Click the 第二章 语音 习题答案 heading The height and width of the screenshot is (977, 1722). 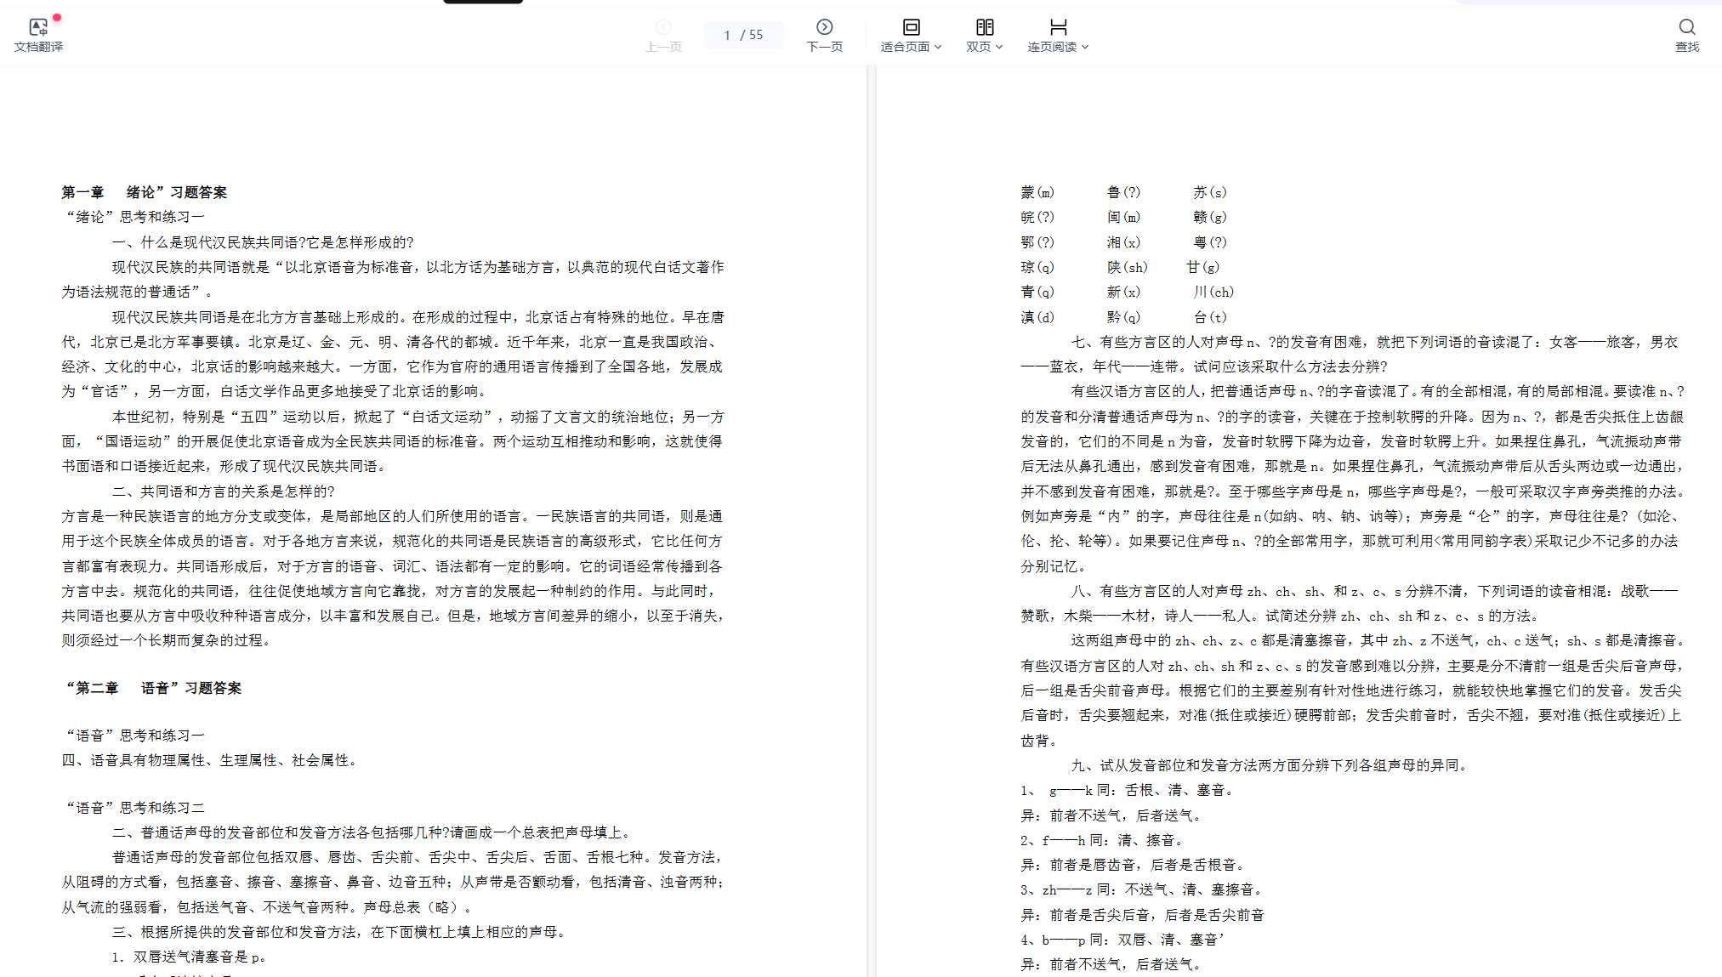[154, 688]
